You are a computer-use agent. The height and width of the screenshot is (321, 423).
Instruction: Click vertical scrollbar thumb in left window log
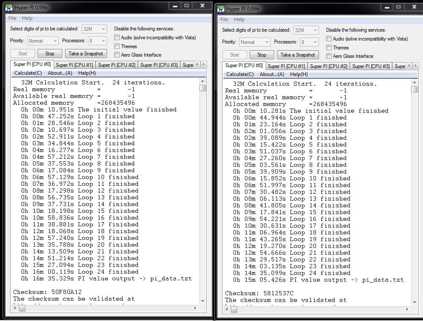click(x=203, y=88)
